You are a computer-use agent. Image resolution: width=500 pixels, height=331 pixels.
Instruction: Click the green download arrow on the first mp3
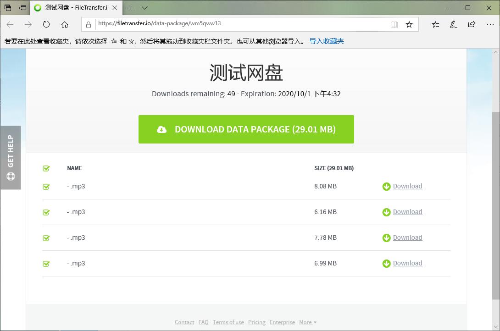(x=386, y=186)
